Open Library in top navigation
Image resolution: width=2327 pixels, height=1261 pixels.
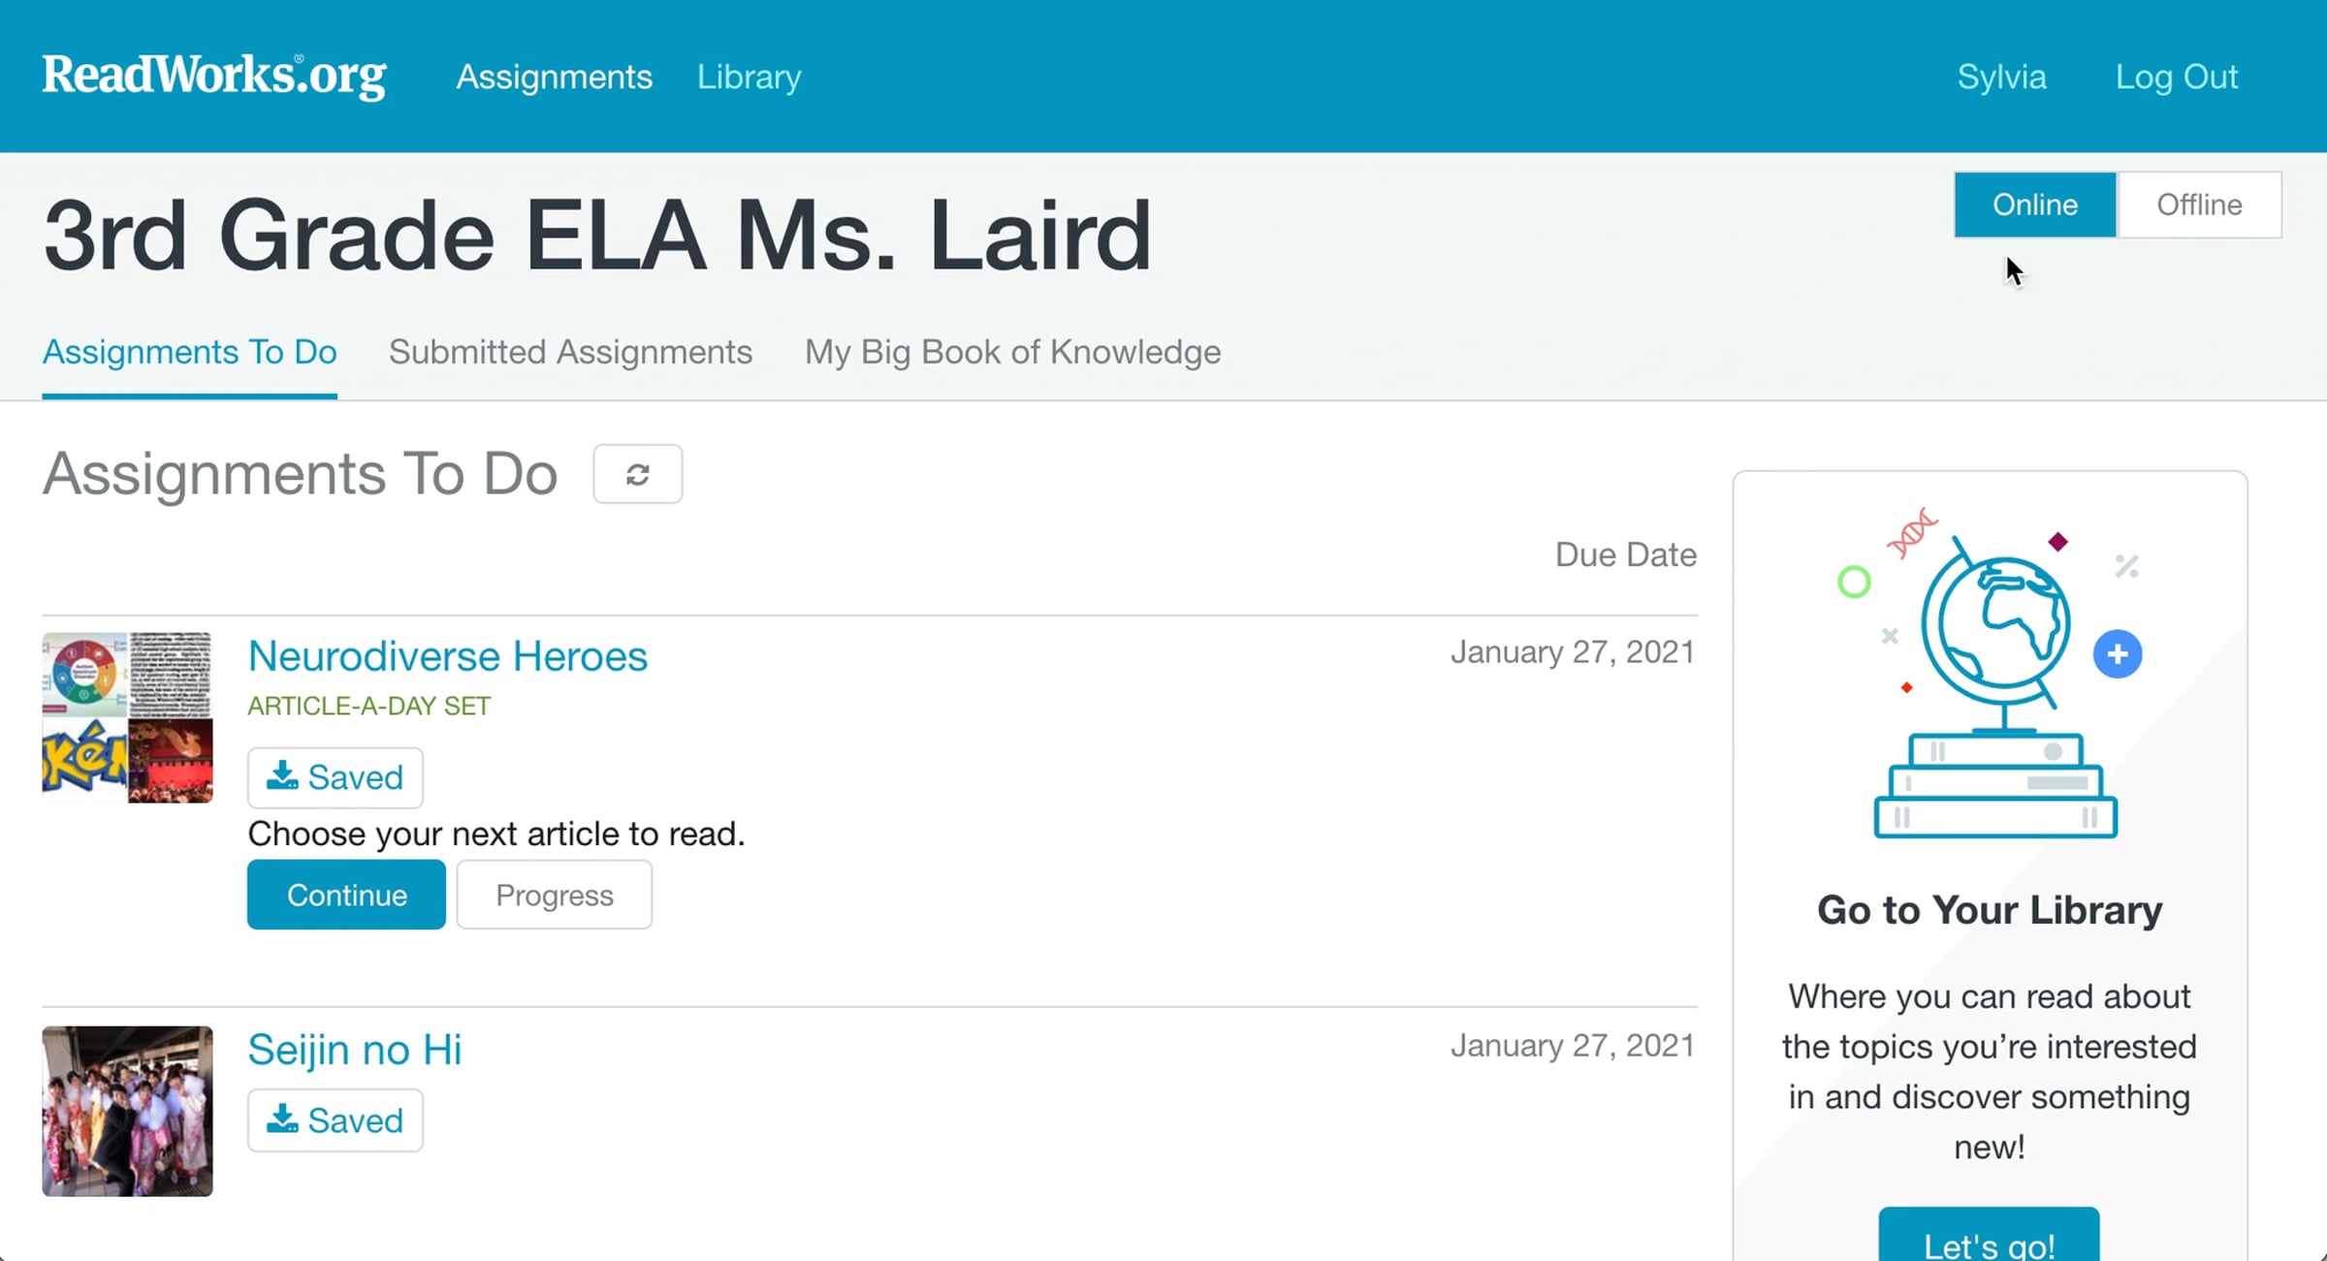point(749,77)
